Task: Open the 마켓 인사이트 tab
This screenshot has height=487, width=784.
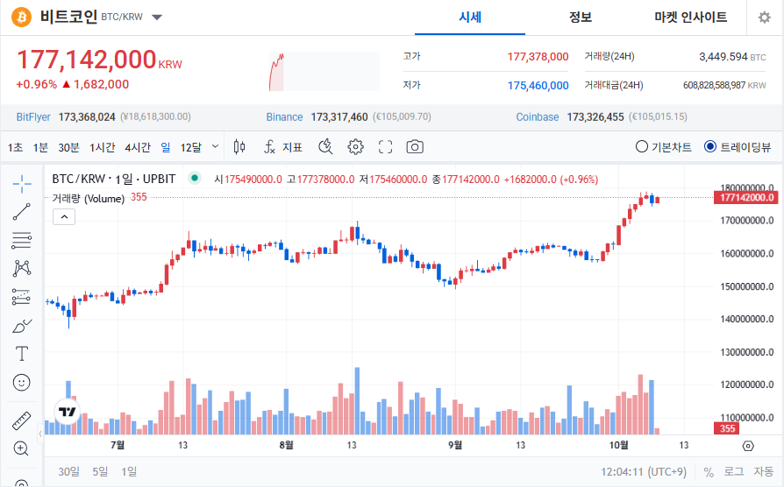Action: [691, 18]
